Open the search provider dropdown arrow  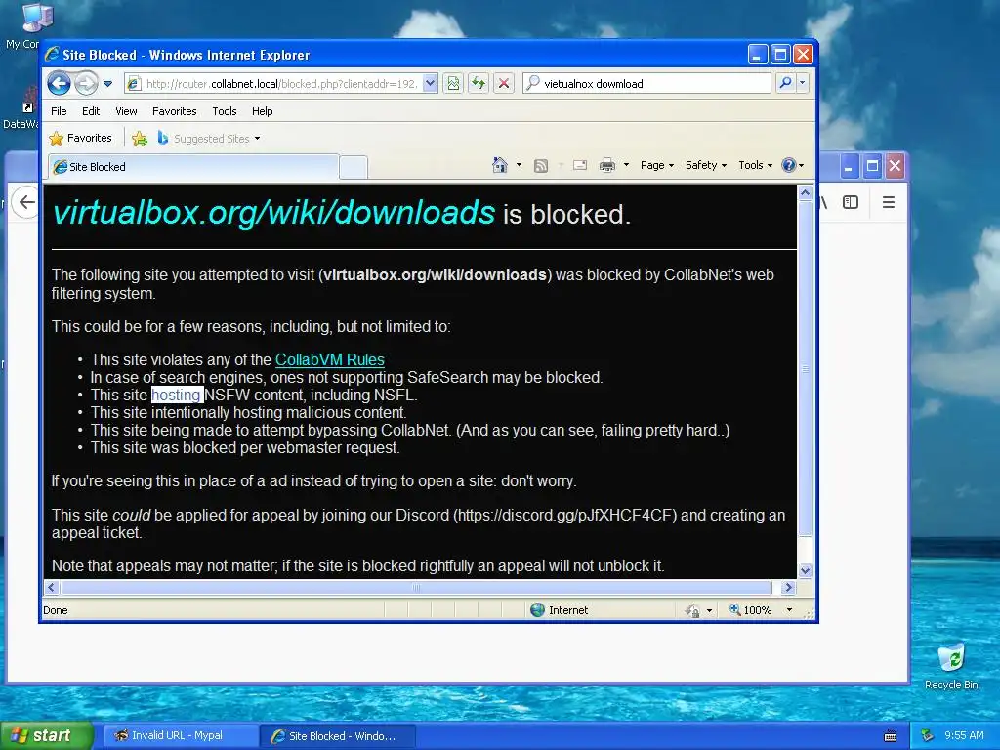(803, 83)
